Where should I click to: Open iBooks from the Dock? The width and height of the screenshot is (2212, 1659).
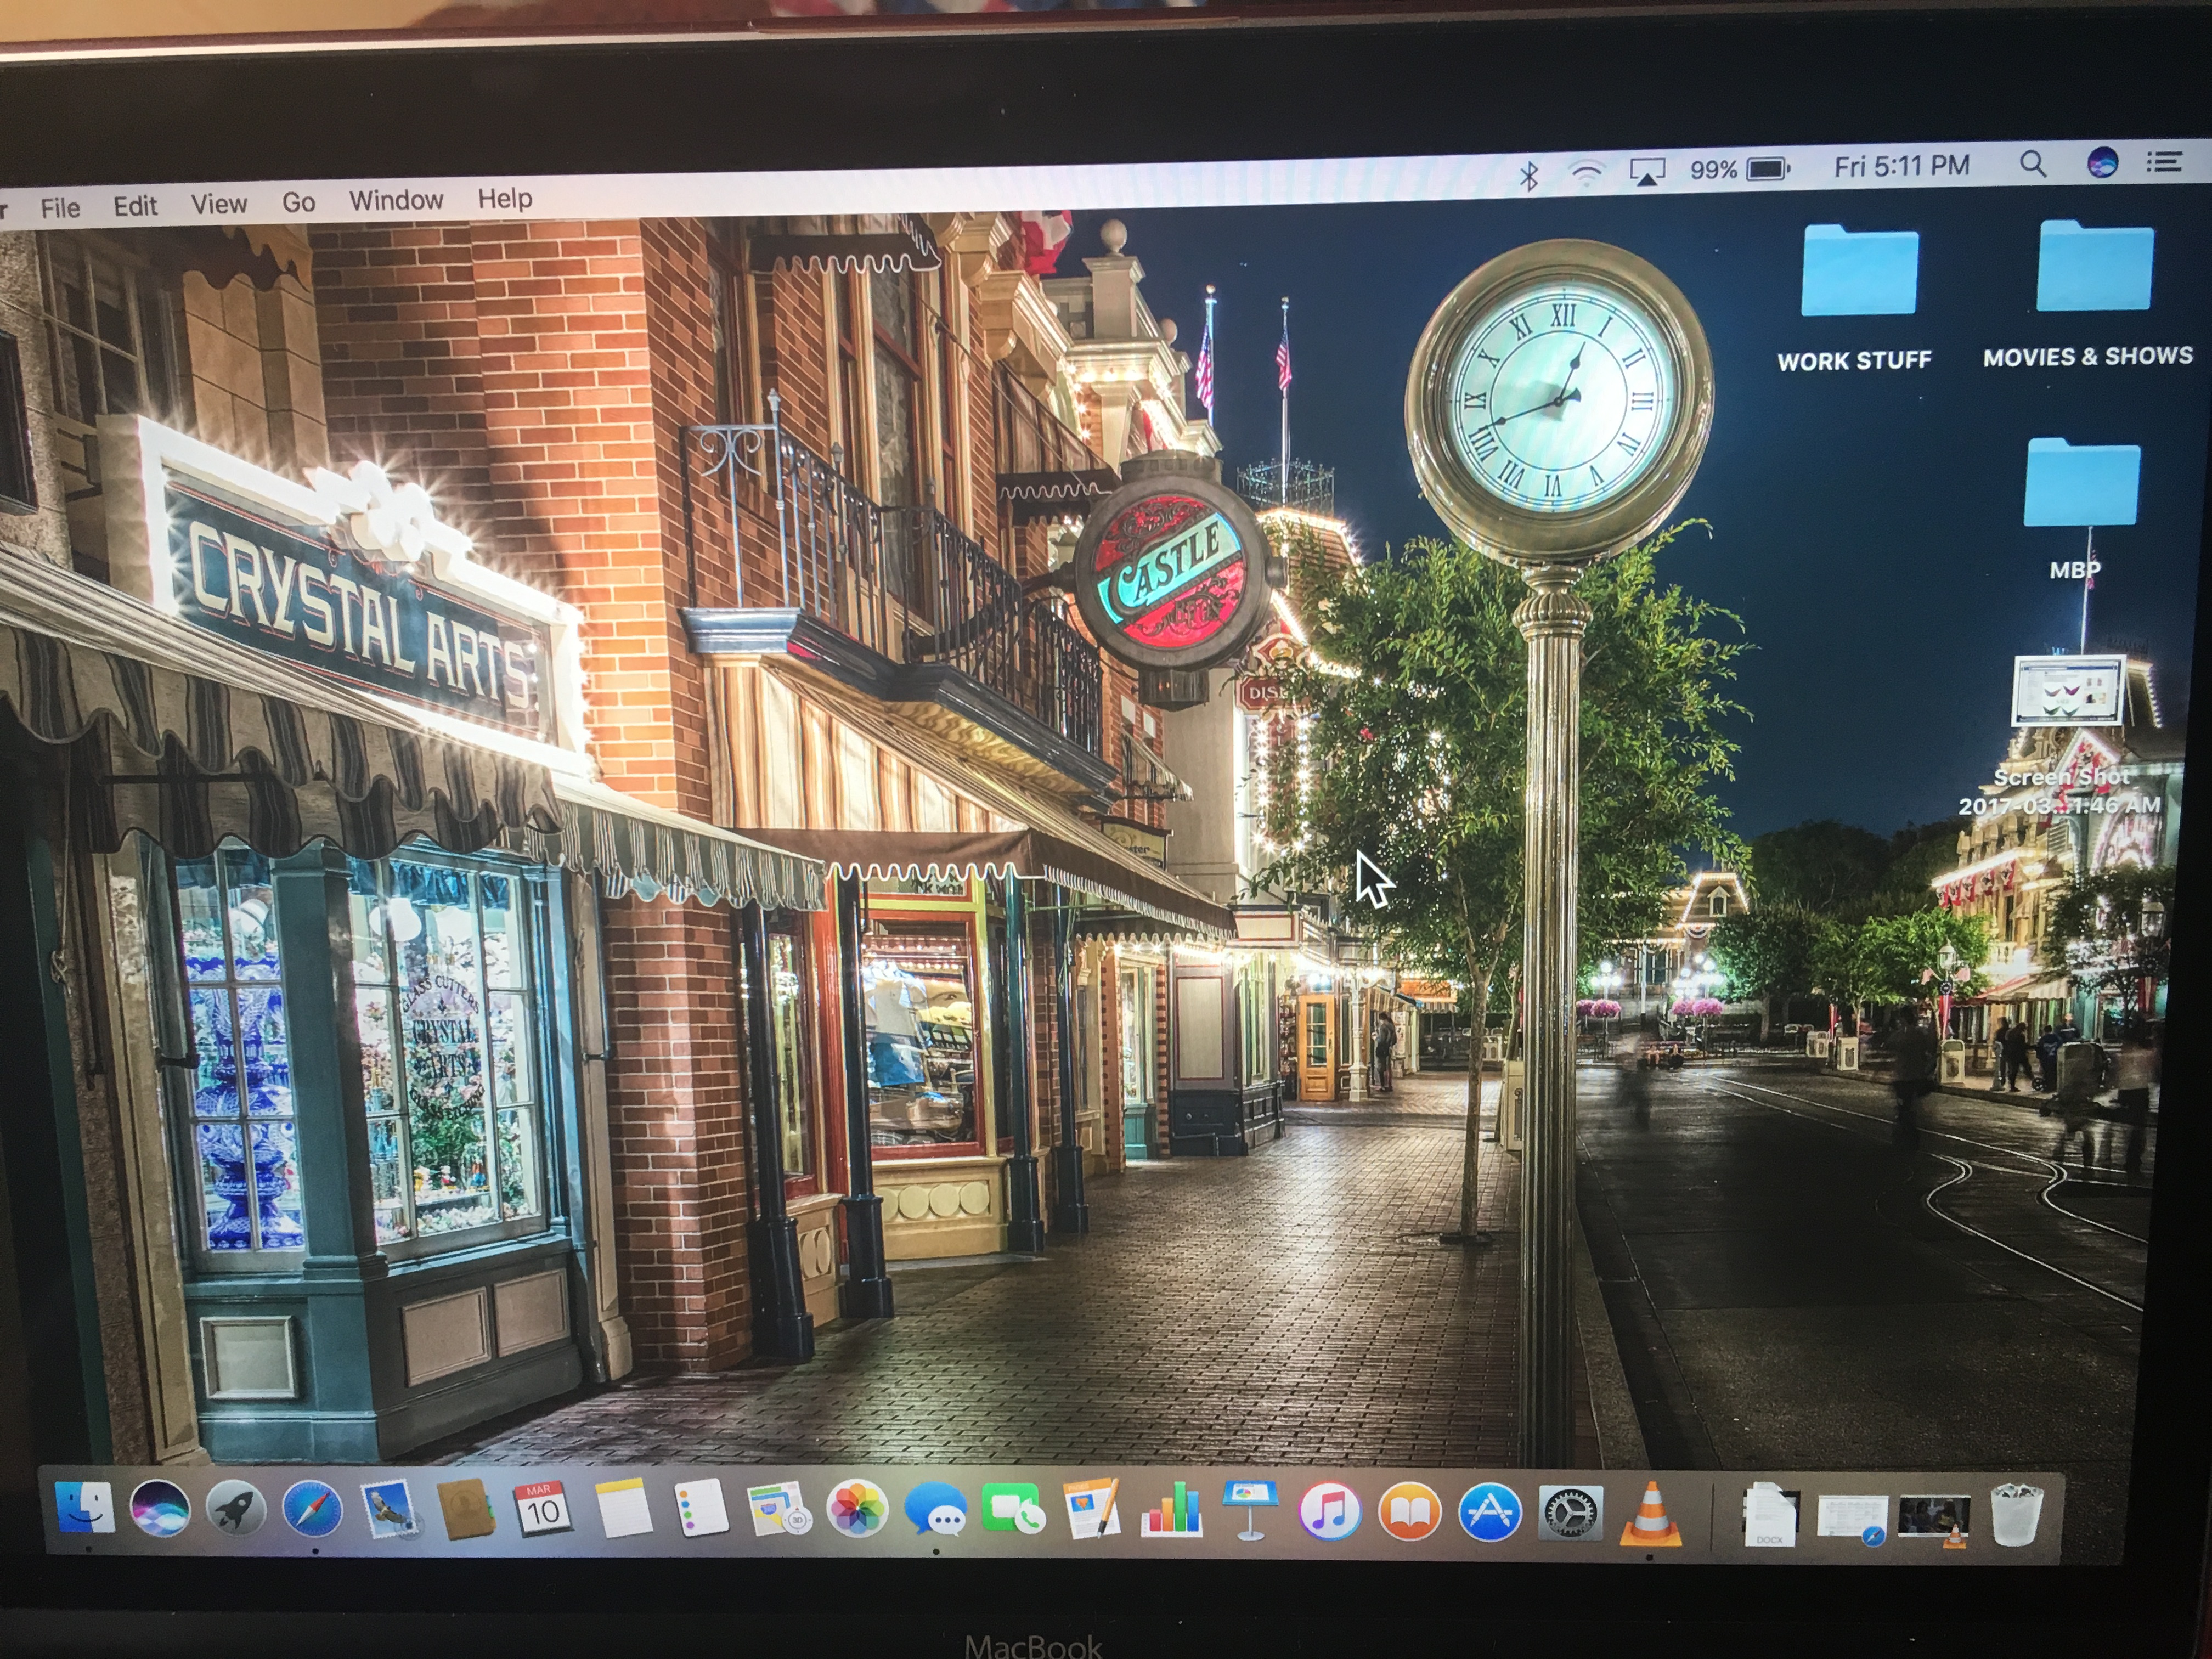coord(1410,1511)
